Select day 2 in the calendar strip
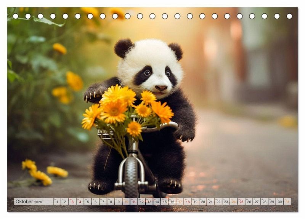Screen dimensions: 305x219 point(64,201)
